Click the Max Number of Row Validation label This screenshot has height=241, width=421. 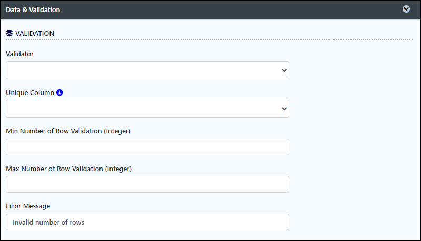pos(69,169)
